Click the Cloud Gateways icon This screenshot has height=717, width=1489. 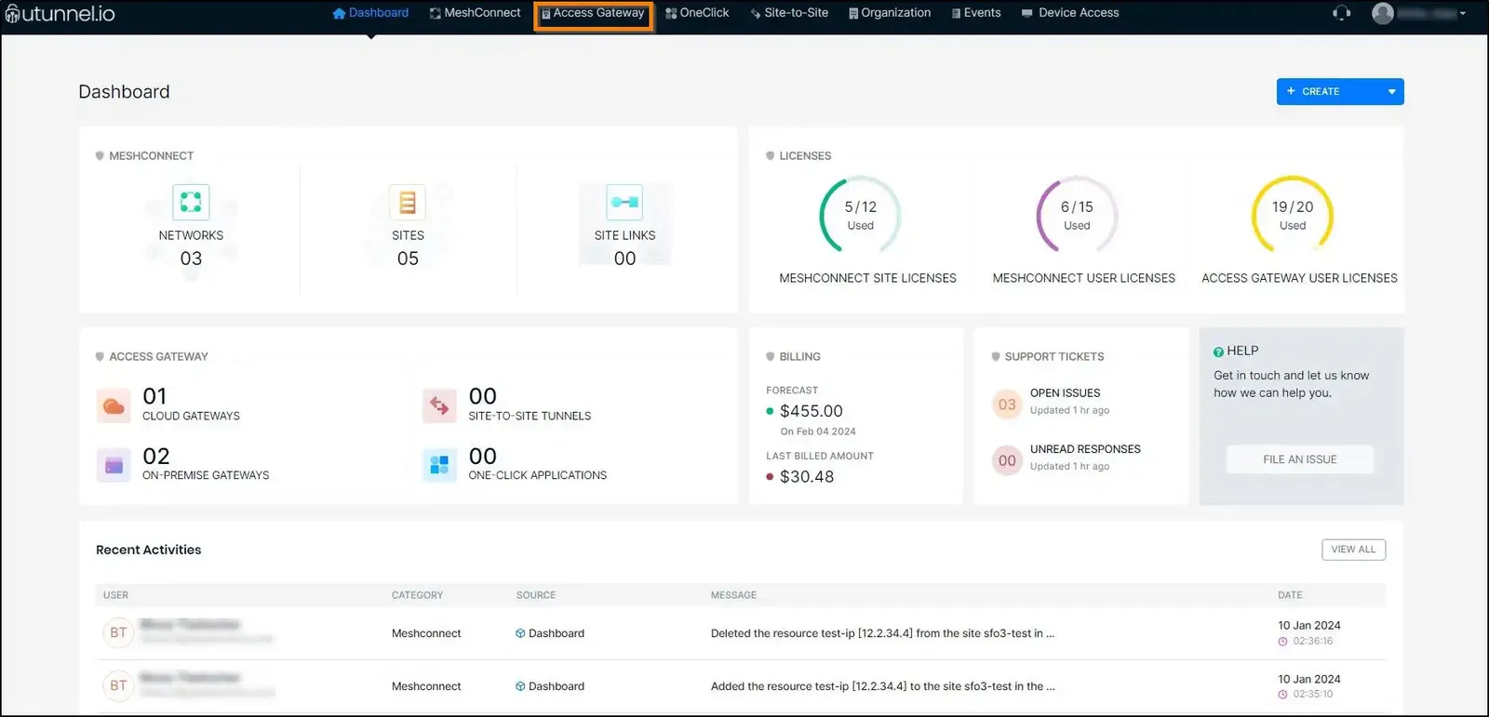(x=114, y=406)
